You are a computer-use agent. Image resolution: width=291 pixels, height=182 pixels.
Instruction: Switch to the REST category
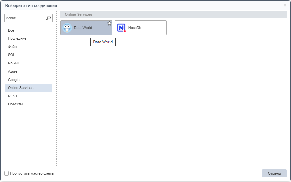click(x=13, y=96)
